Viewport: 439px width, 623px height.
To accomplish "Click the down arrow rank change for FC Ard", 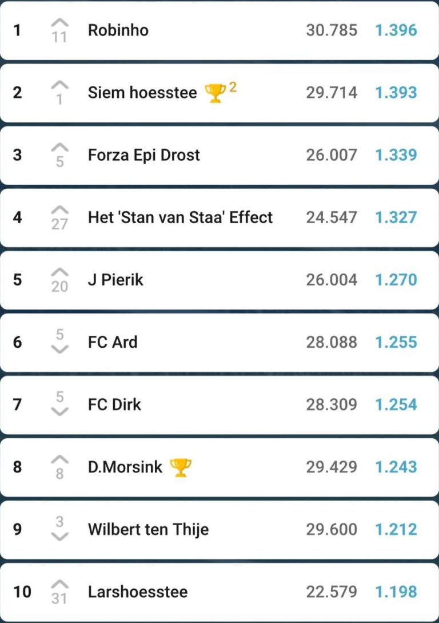I will pos(59,349).
